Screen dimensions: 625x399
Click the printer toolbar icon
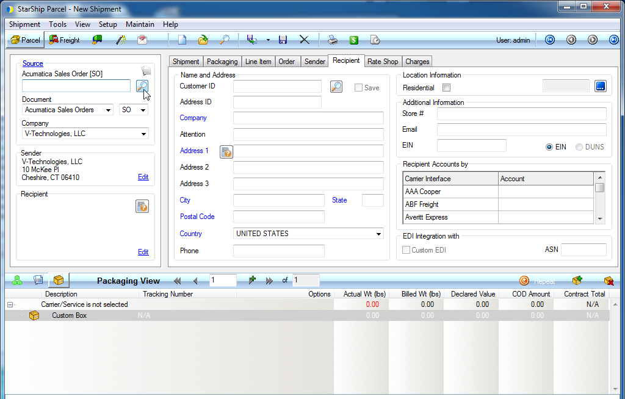point(333,40)
